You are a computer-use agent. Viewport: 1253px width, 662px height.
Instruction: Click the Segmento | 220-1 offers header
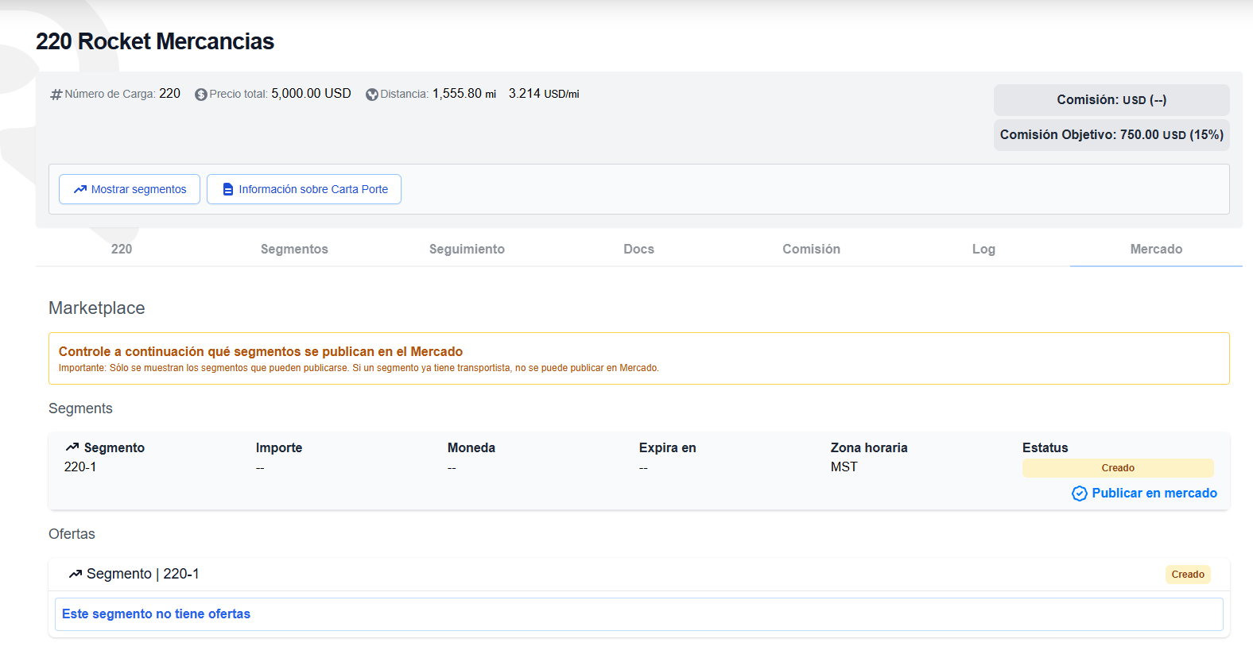pos(143,574)
